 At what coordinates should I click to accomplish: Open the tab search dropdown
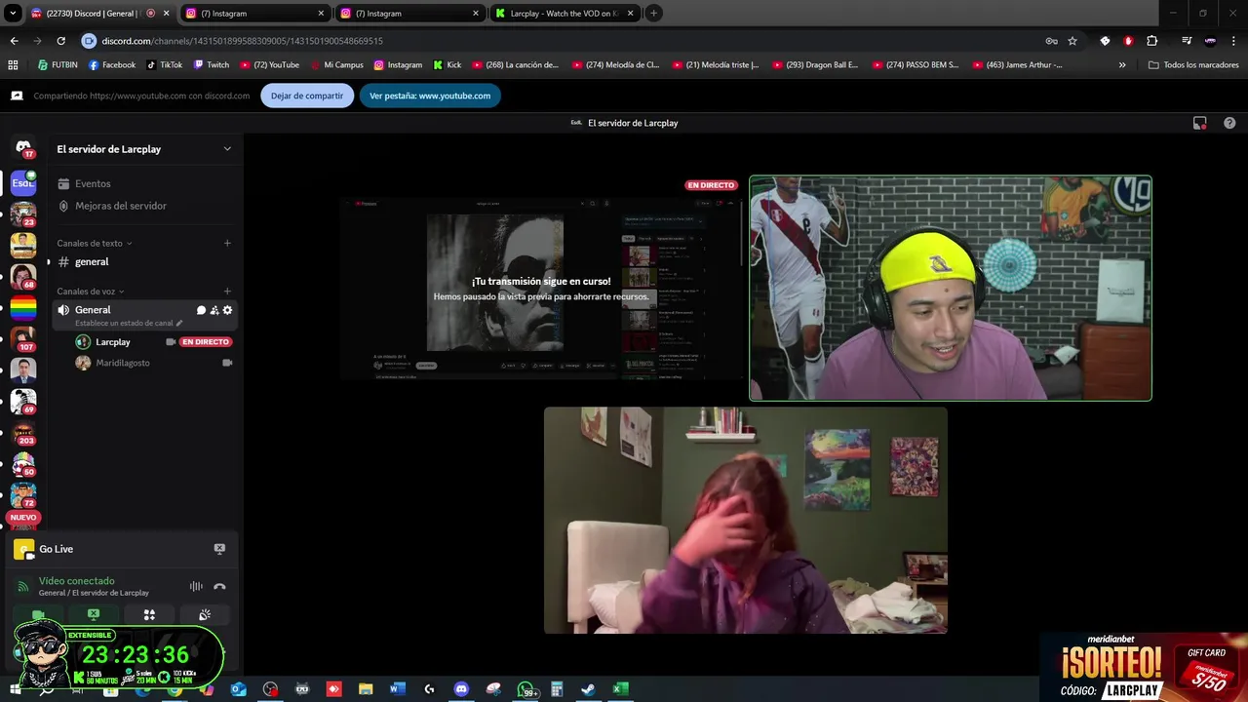13,14
